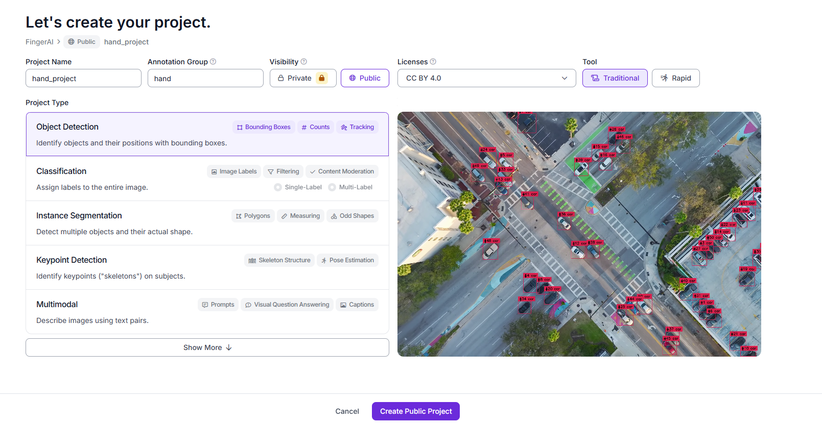Choose the Rapid tool option
Screen dimensions: 822x425
(675, 78)
